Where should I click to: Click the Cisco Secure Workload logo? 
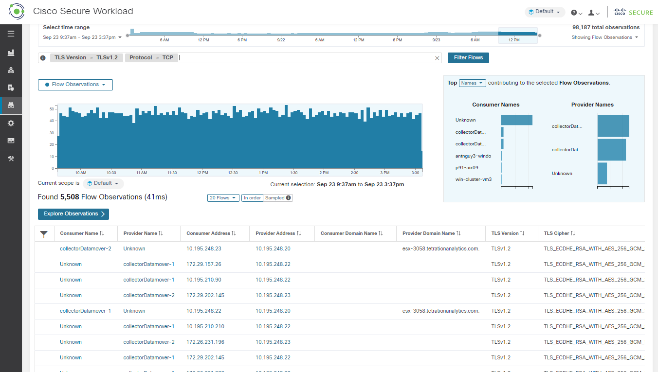pyautogui.click(x=17, y=11)
